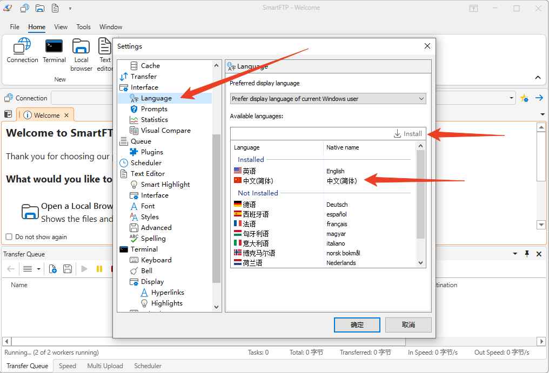Collapse the ribbon with the chevron
The height and width of the screenshot is (373, 549).
coord(538,78)
